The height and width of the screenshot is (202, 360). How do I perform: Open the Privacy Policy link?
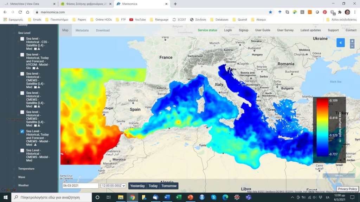[x=347, y=189]
